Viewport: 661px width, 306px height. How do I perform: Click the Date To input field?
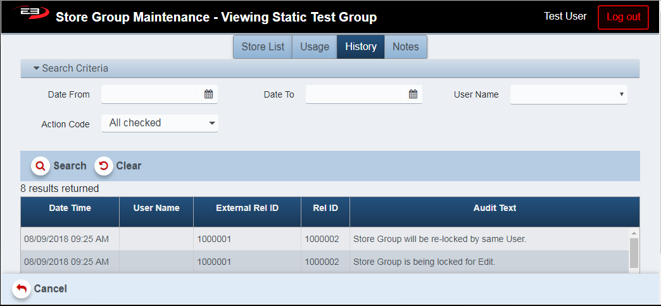[x=356, y=94]
